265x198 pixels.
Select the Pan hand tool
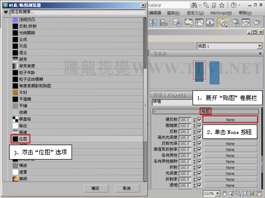224,193
